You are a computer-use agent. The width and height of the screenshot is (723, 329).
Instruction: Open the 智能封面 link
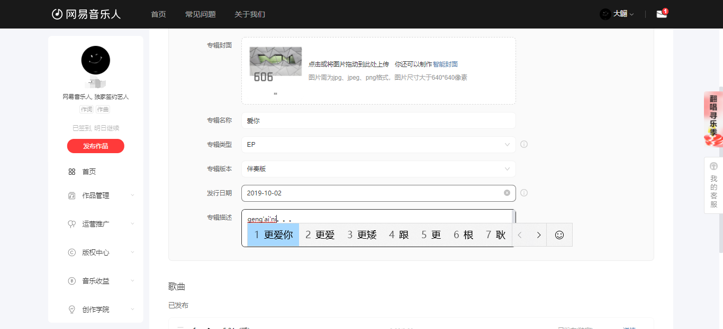[x=445, y=64]
